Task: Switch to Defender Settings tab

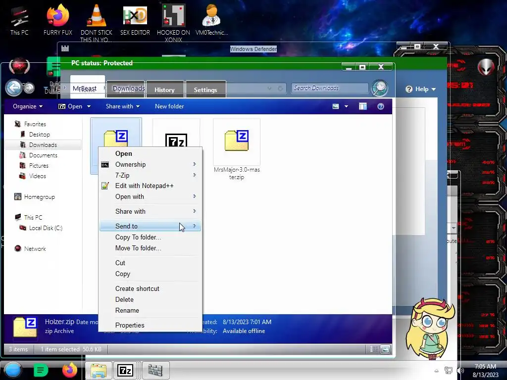Action: (205, 90)
